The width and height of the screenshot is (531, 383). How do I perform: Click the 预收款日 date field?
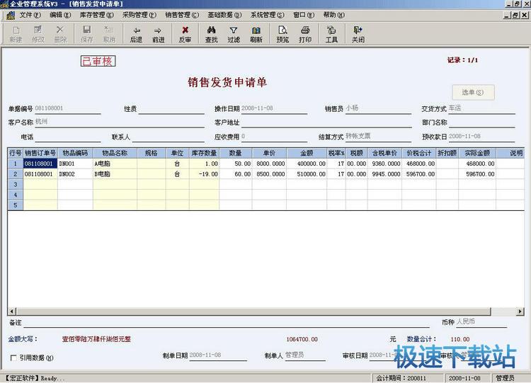(481, 137)
